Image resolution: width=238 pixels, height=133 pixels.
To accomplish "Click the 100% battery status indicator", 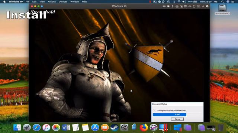I will tap(192, 1).
